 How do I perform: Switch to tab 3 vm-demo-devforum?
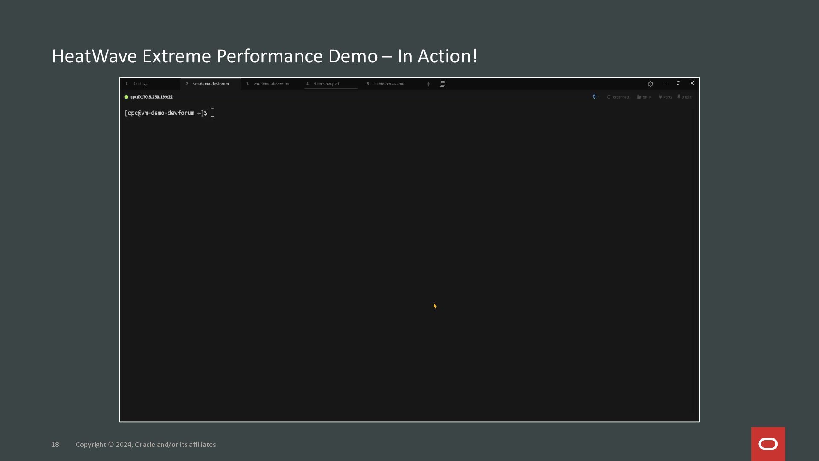click(x=271, y=84)
